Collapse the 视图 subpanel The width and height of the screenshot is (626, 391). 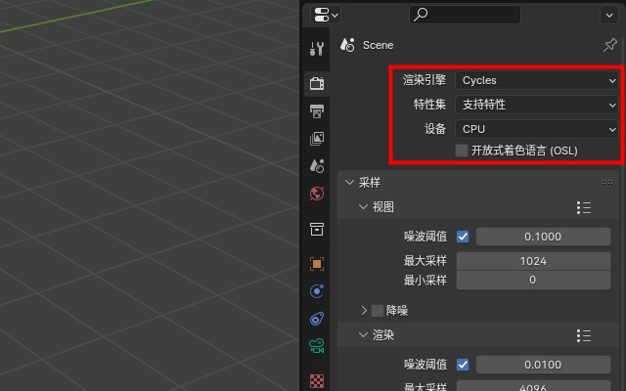click(x=363, y=207)
